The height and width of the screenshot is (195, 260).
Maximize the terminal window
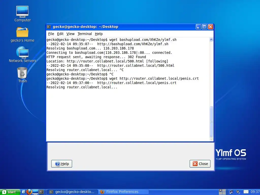point(204,27)
